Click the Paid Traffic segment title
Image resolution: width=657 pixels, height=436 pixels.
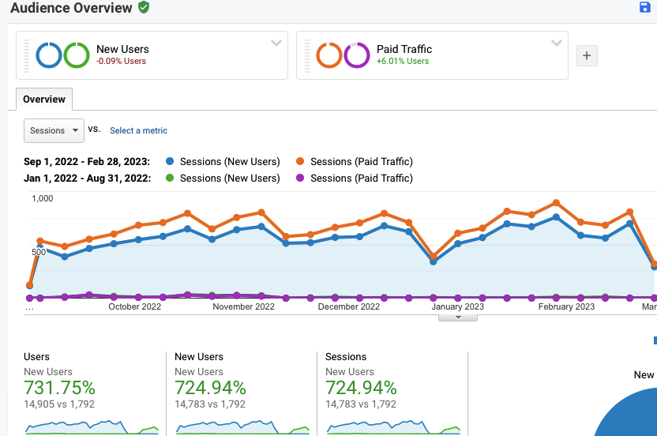404,49
